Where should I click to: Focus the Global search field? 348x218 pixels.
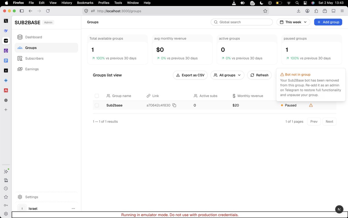pos(242,22)
